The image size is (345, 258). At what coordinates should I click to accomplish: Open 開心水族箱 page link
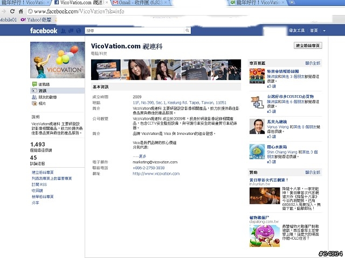tap(277, 147)
